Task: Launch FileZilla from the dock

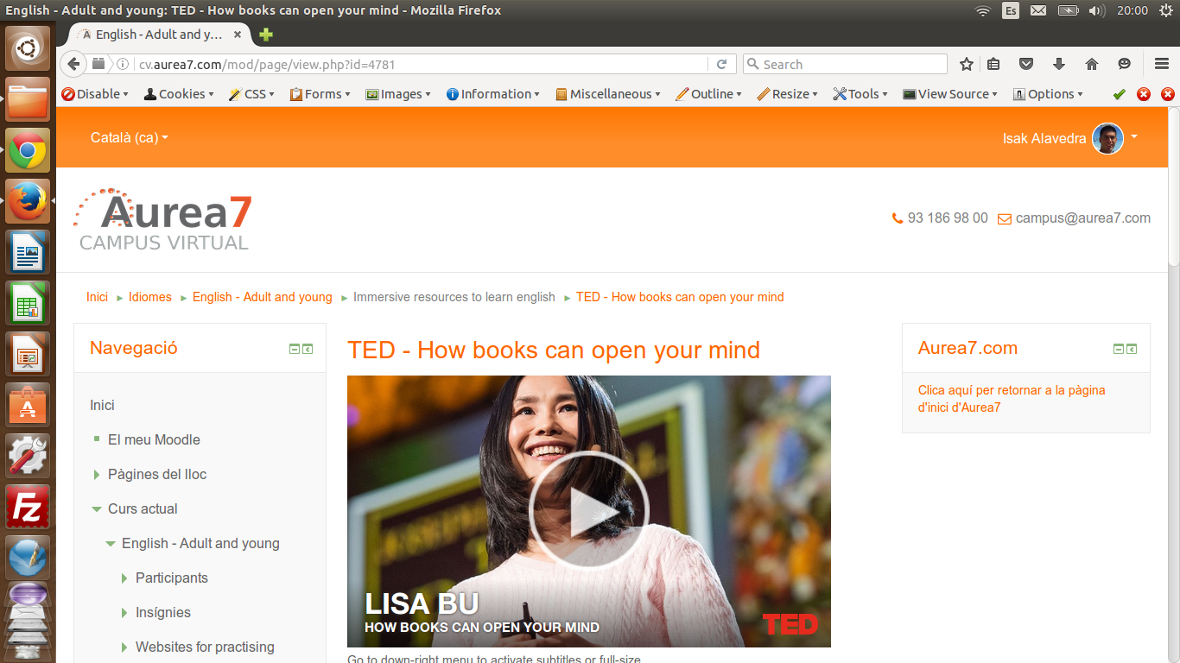Action: [x=29, y=508]
